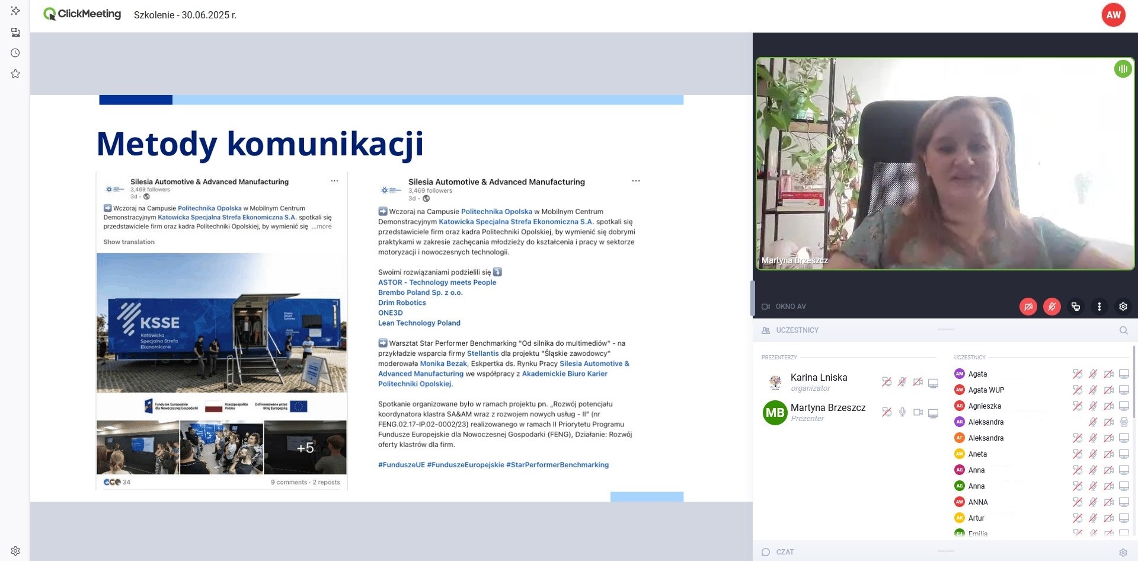Click the robot device icon on Aleksandra's row

1124,422
